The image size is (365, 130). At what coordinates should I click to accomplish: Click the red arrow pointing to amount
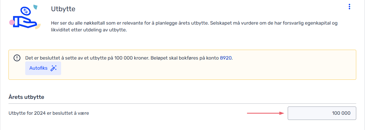pyautogui.click(x=266, y=113)
